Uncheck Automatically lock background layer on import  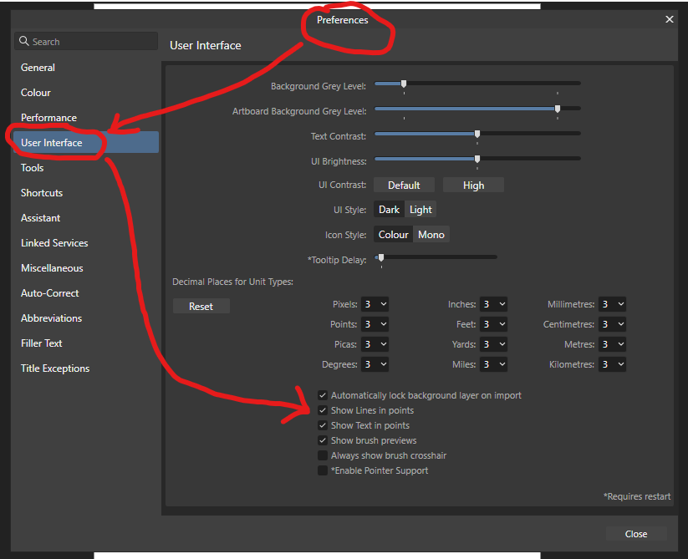(x=323, y=395)
